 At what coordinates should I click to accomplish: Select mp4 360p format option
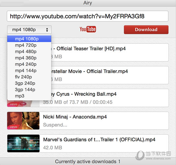(x=29, y=58)
